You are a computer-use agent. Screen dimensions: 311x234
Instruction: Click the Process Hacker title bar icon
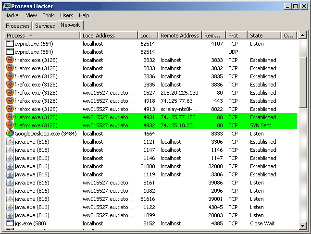(7, 6)
